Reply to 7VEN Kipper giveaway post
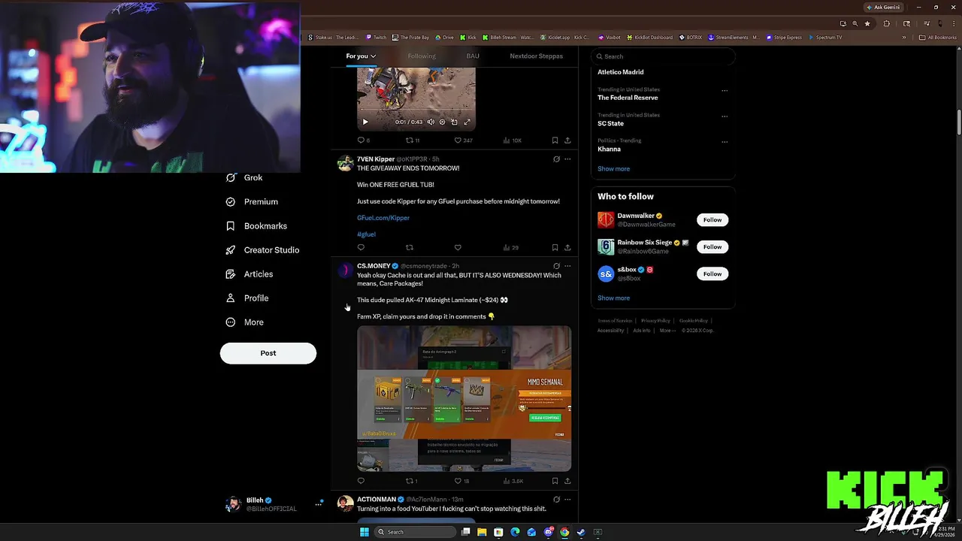Image resolution: width=962 pixels, height=541 pixels. tap(361, 247)
